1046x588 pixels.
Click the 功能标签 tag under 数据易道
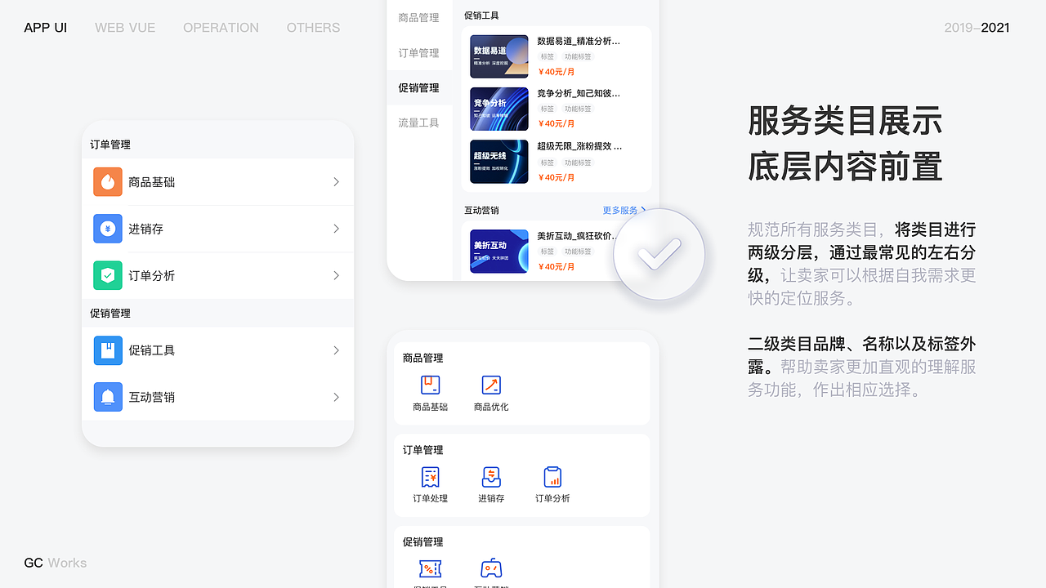click(578, 57)
